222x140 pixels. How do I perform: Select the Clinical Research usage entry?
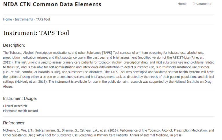click(x=15, y=106)
